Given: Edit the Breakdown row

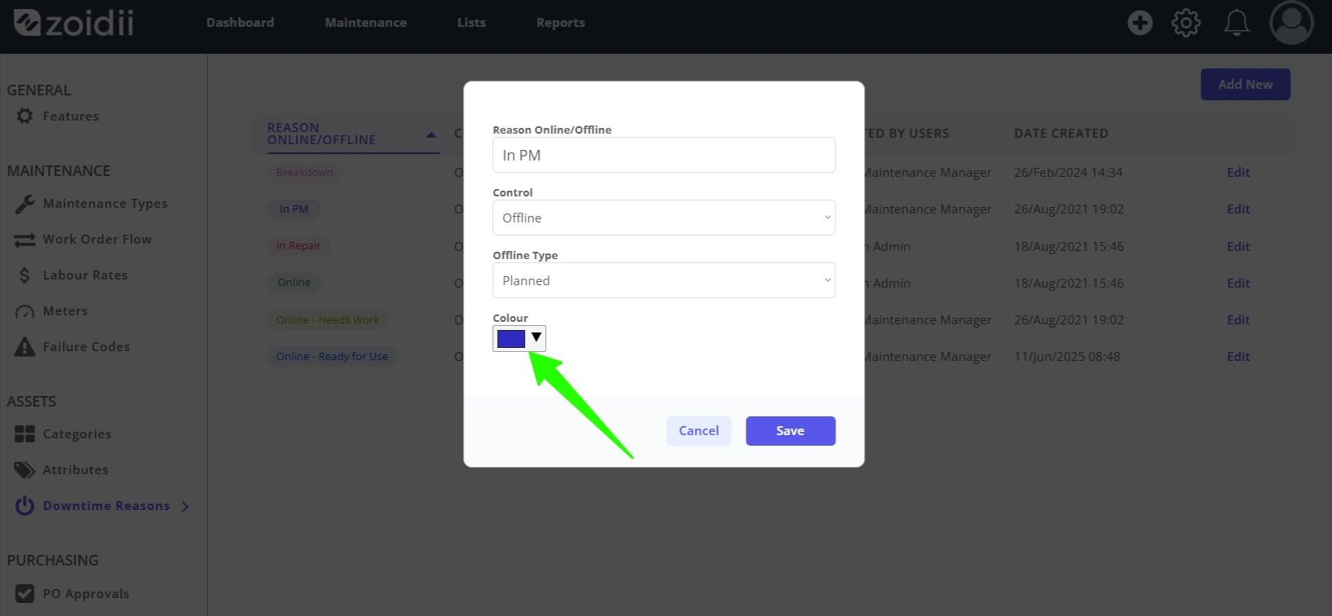Looking at the screenshot, I should coord(1238,173).
